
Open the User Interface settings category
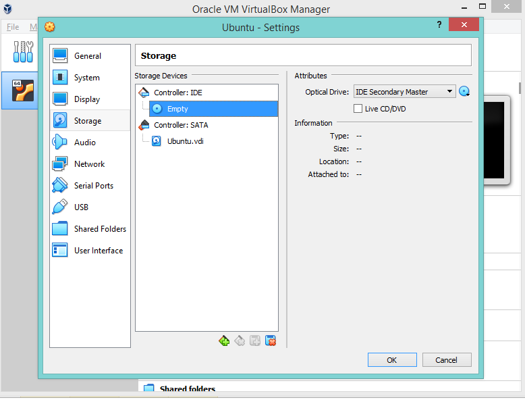click(90, 251)
